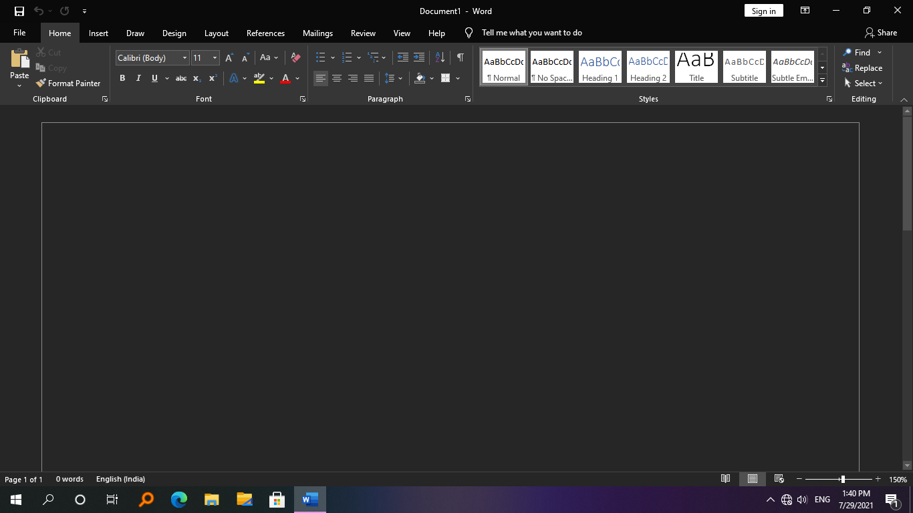Open the Mailings tab
The width and height of the screenshot is (913, 513).
point(317,33)
